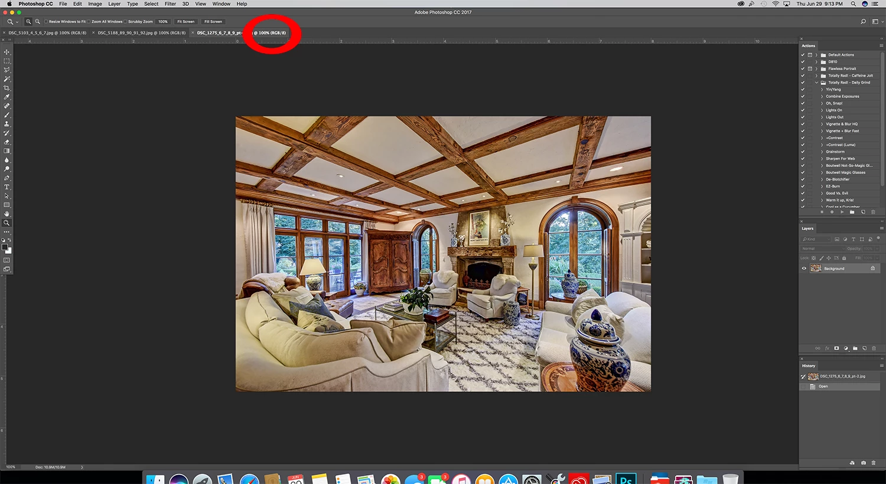The height and width of the screenshot is (484, 886).
Task: Create new snapshot camera icon in History
Action: pos(864,463)
